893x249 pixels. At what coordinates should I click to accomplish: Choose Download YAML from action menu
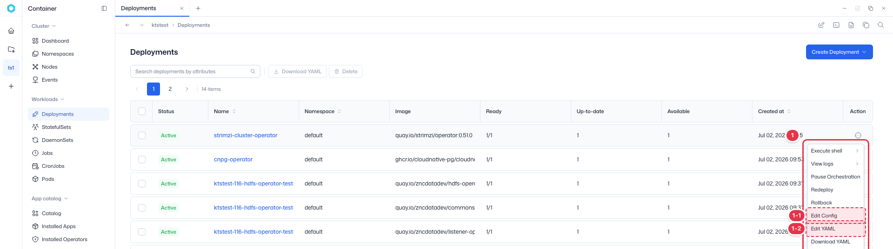coord(835,242)
